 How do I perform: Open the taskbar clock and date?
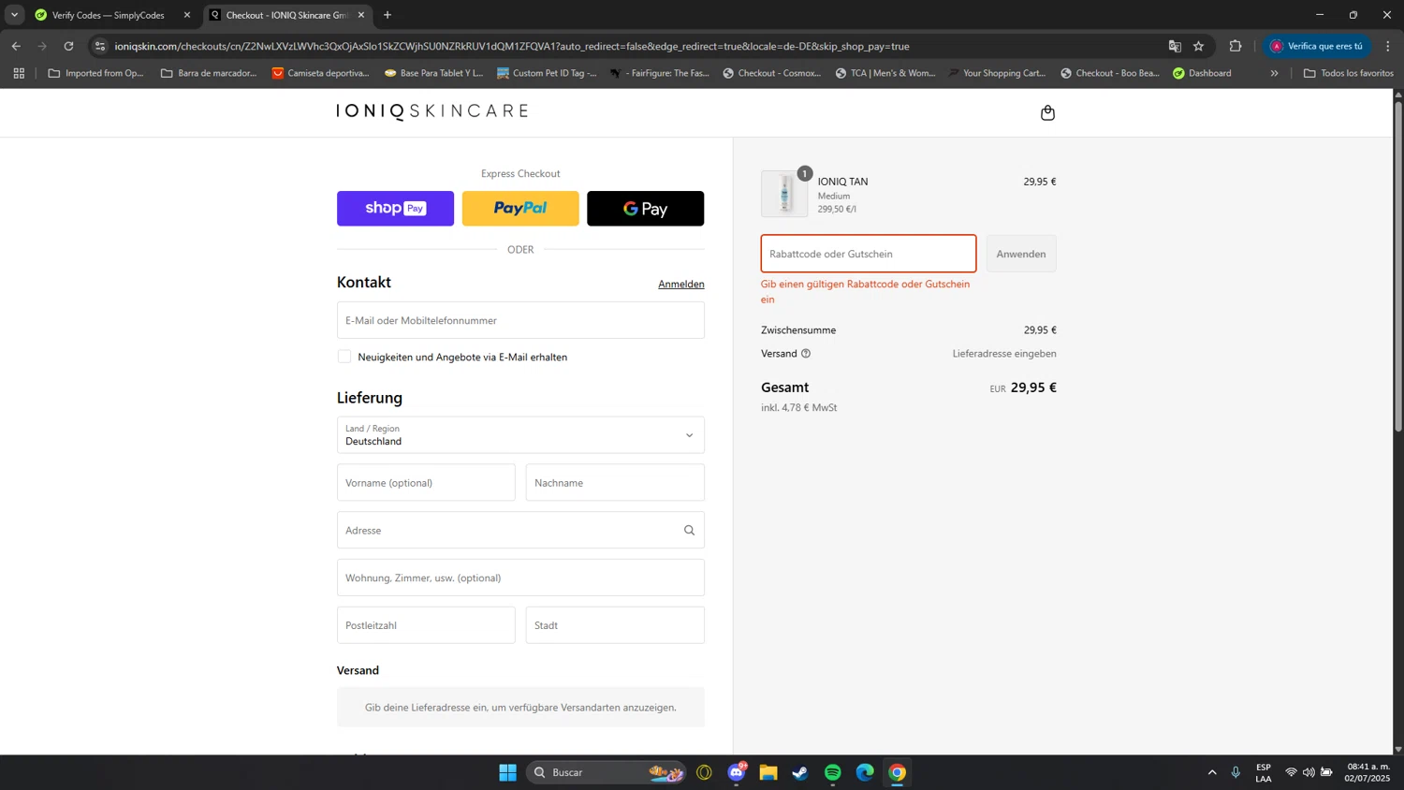pyautogui.click(x=1367, y=772)
